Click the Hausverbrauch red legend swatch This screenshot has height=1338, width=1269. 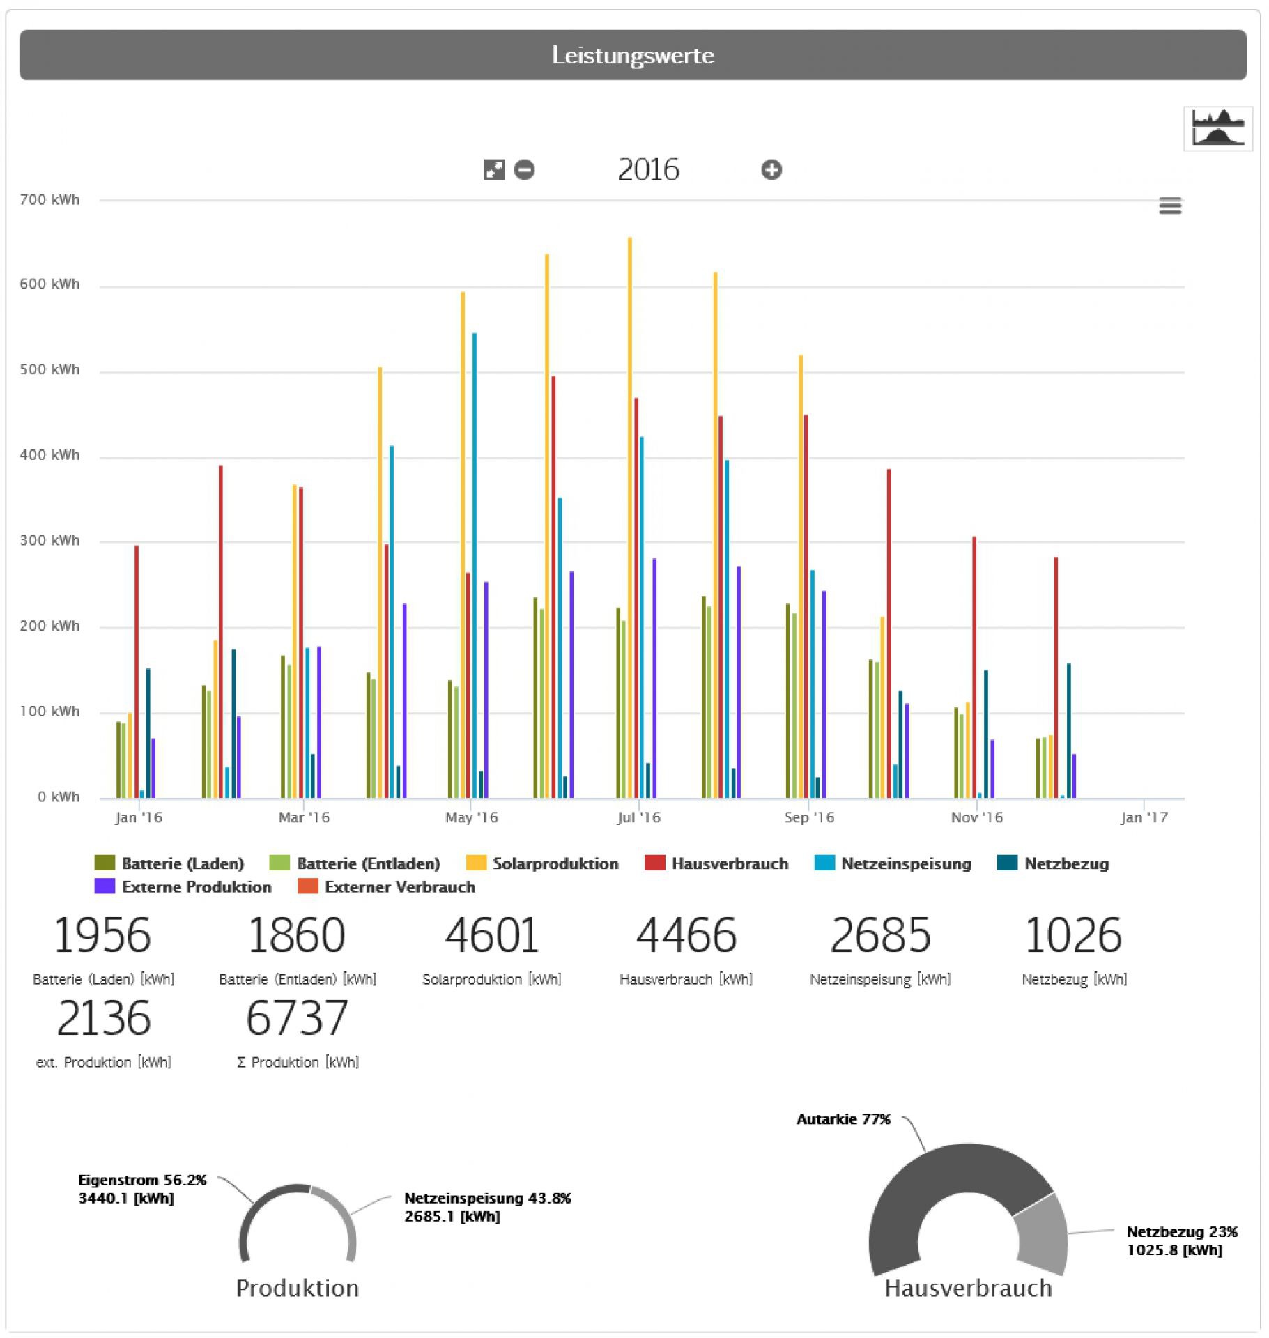655,863
